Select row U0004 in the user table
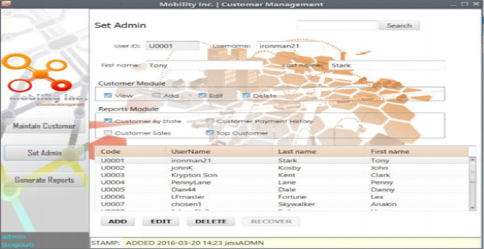Image resolution: width=484 pixels, height=249 pixels. pos(282,183)
